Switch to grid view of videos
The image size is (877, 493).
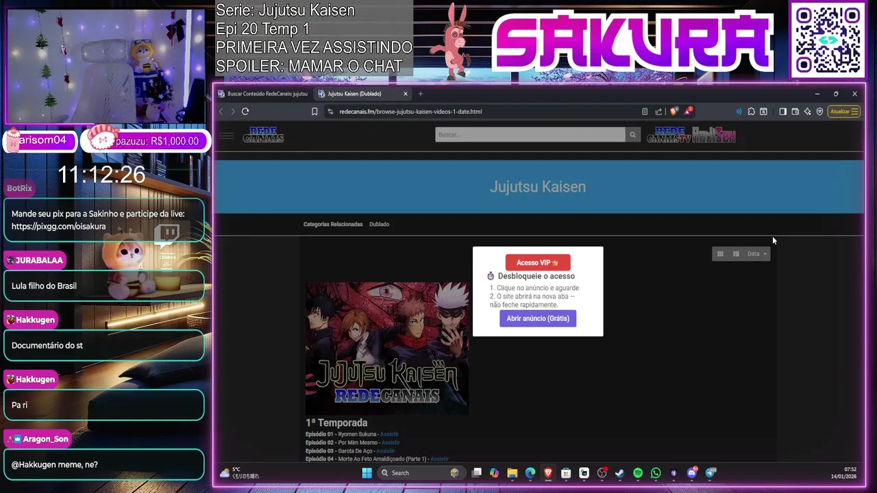720,254
